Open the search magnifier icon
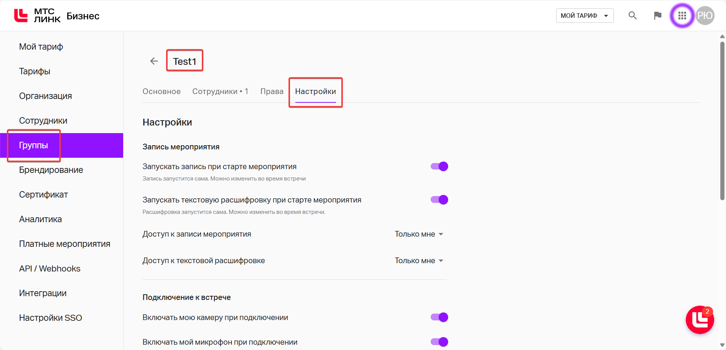The image size is (726, 350). (632, 16)
